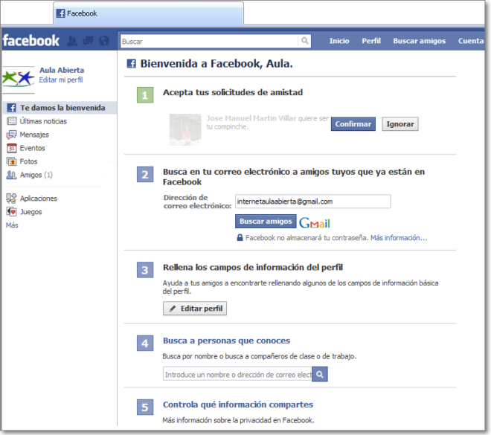
Task: Open Más información link
Action: coord(399,238)
